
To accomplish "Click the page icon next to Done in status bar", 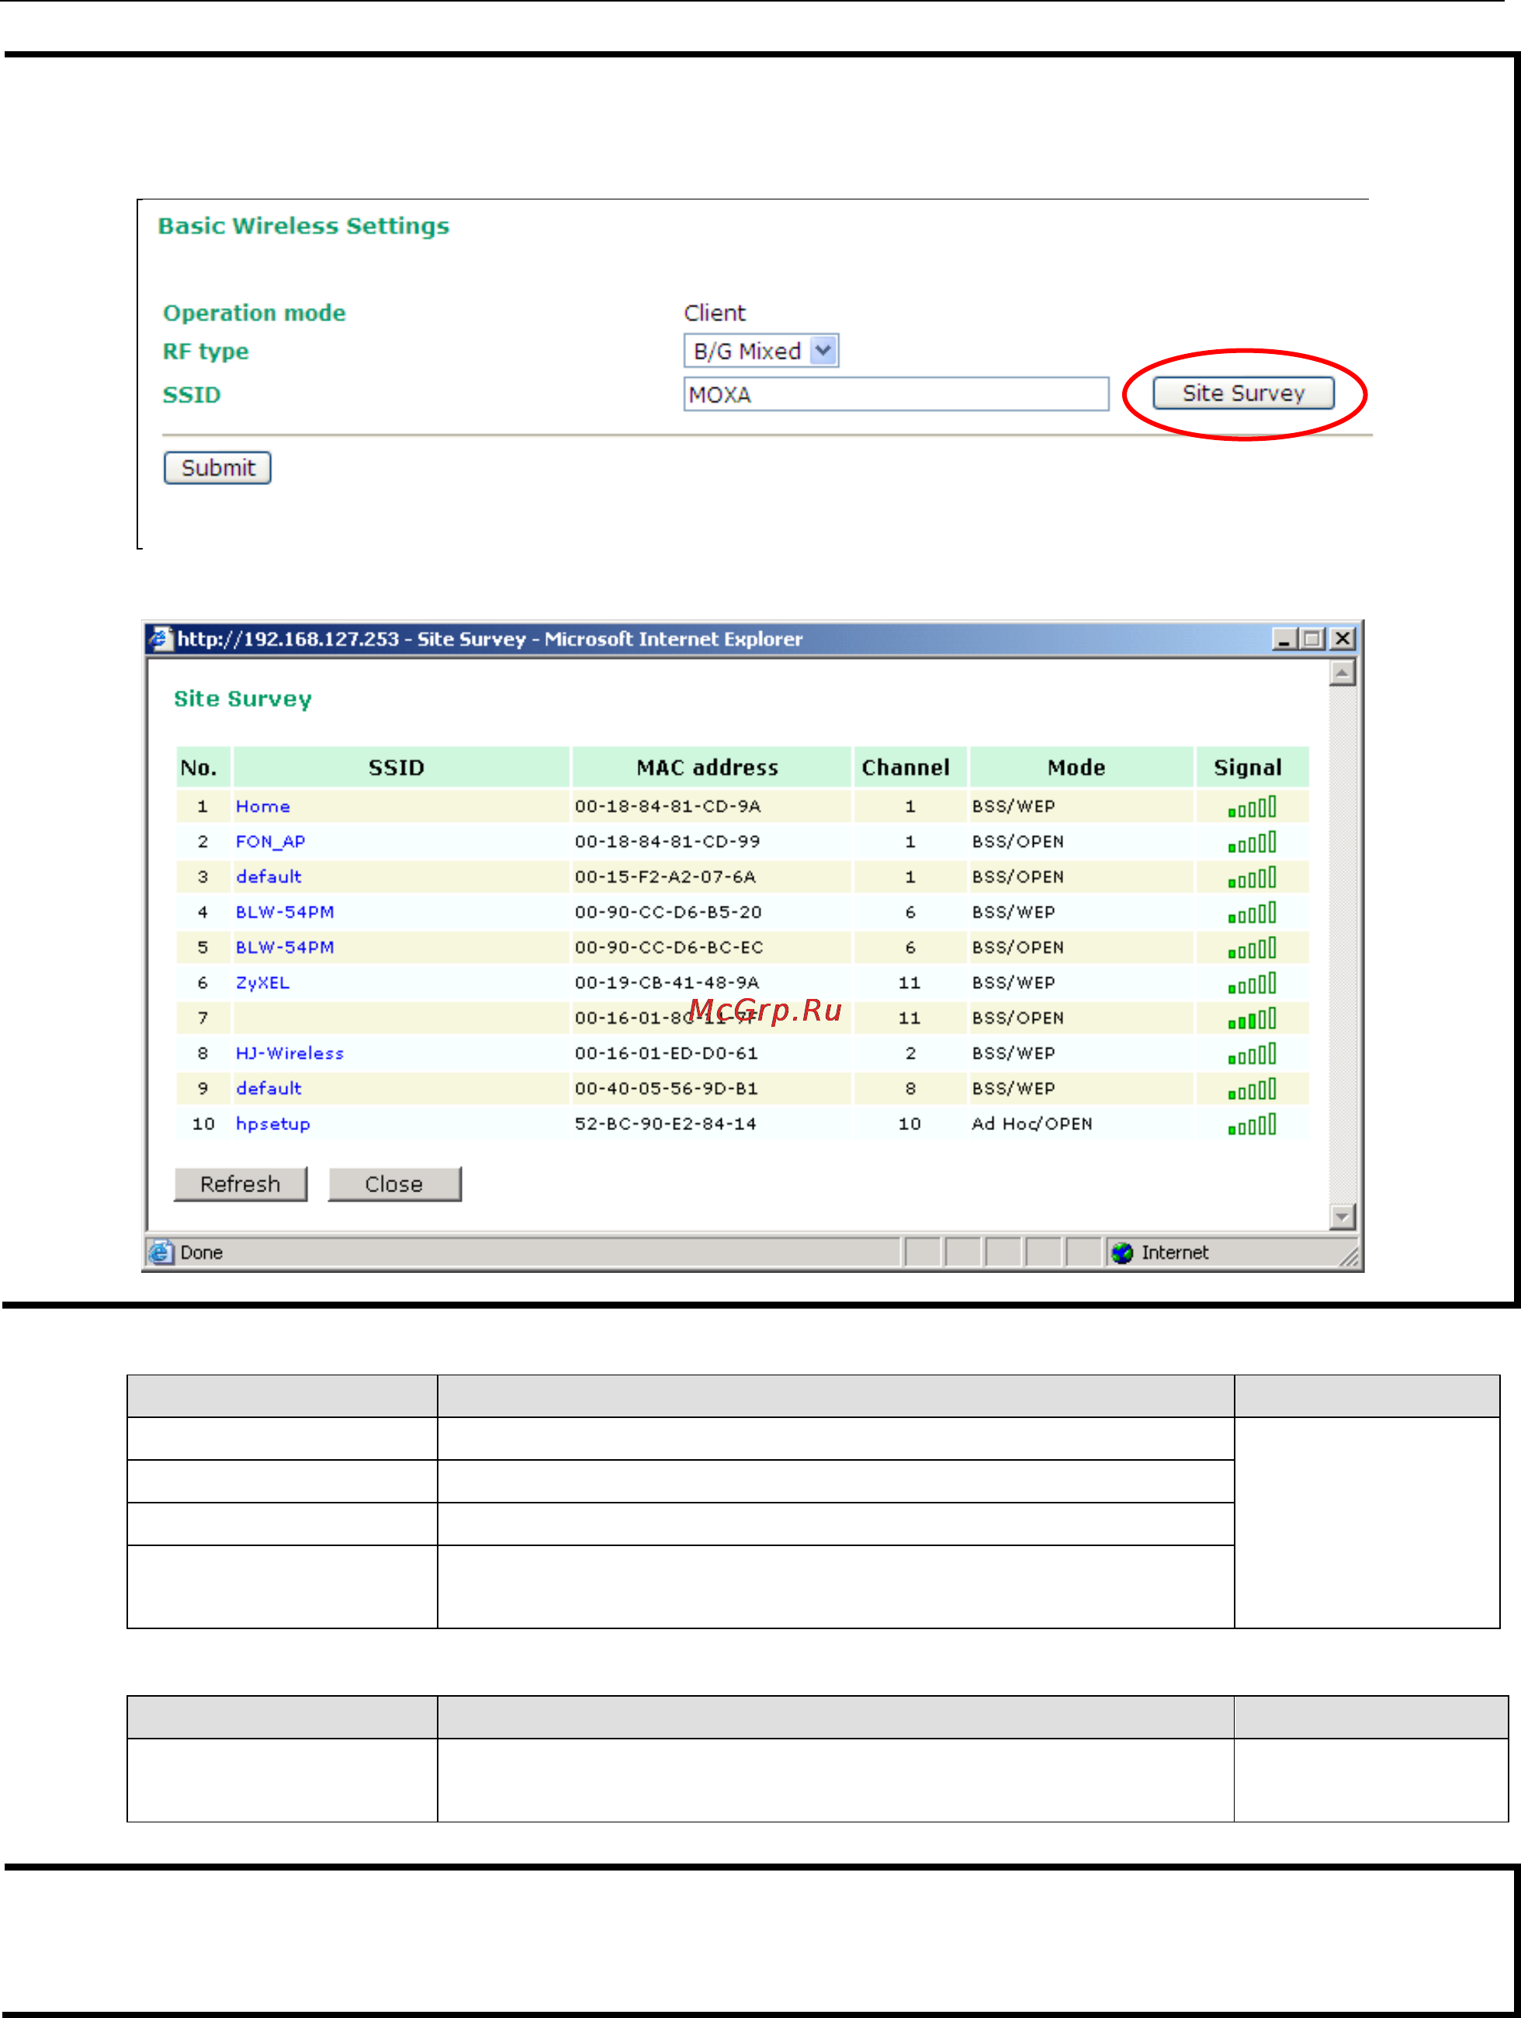I will point(161,1253).
